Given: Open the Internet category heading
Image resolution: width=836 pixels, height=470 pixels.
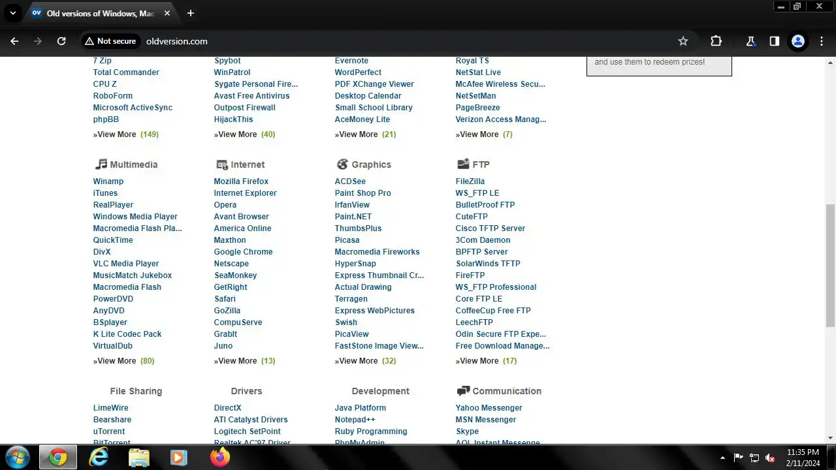Looking at the screenshot, I should 248,164.
